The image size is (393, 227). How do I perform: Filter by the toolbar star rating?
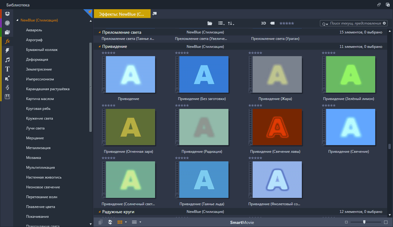tap(286, 23)
